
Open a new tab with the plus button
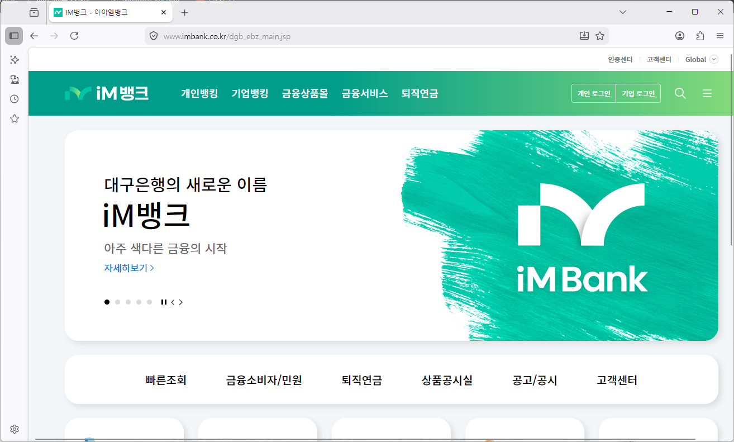(185, 12)
